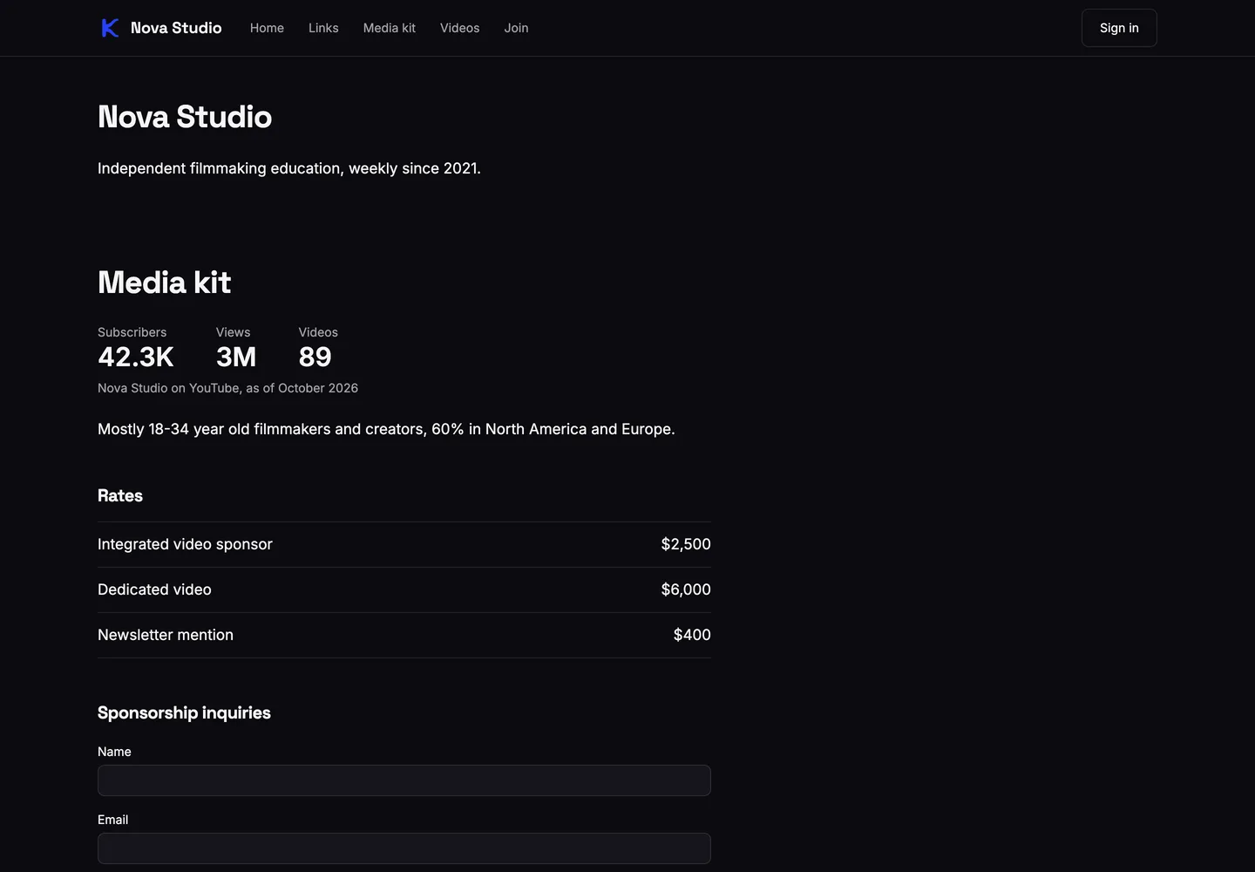Click the Views stat label
Screen dimensions: 1255x872
coord(233,332)
